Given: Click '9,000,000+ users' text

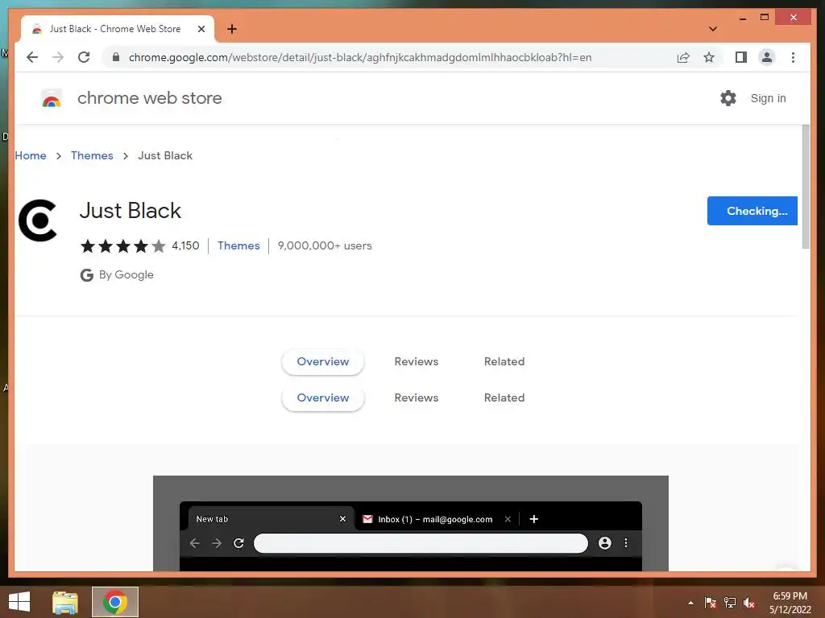Looking at the screenshot, I should [x=325, y=245].
